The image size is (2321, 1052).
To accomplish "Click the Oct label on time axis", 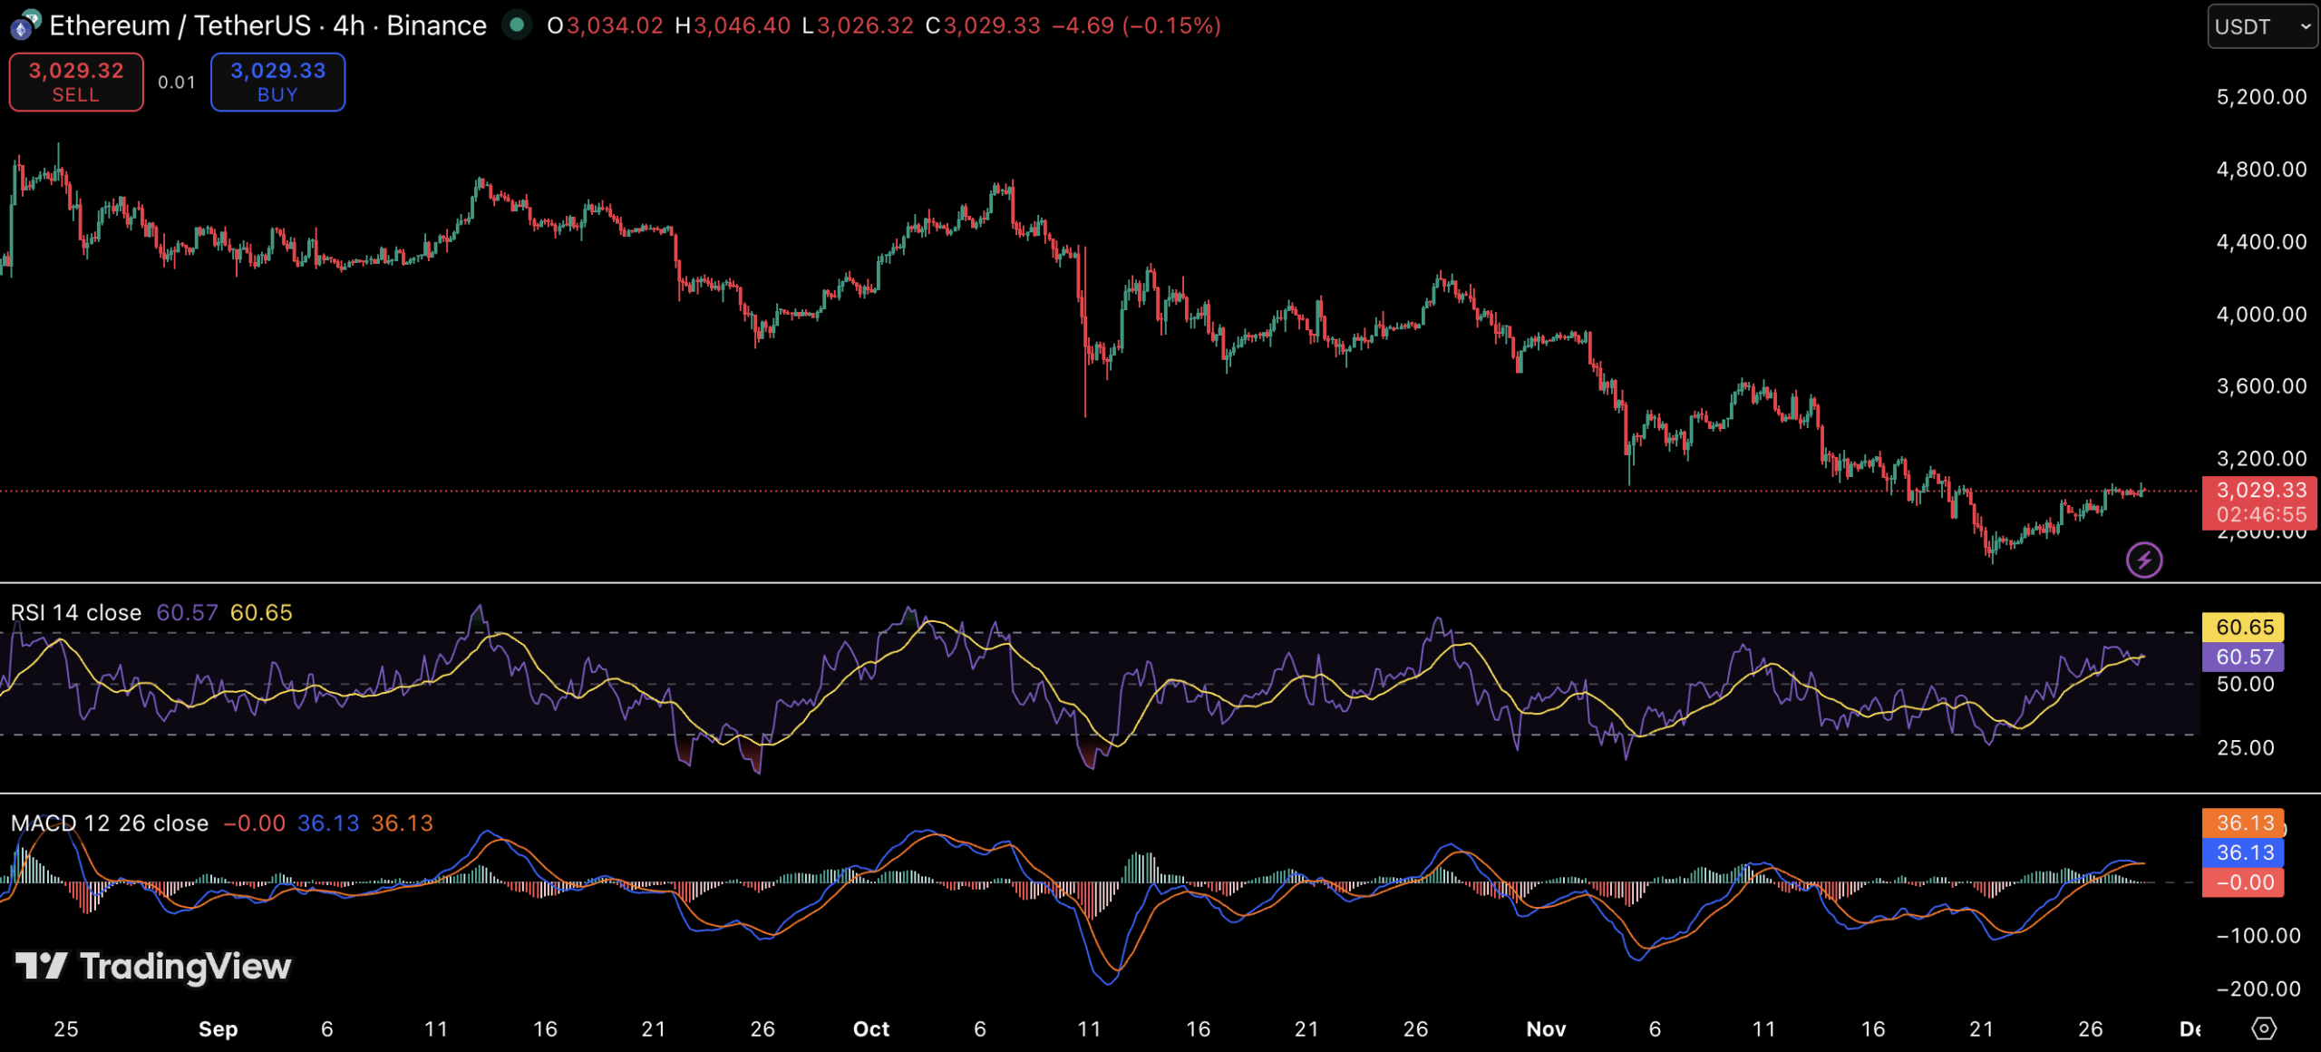I will [870, 1028].
